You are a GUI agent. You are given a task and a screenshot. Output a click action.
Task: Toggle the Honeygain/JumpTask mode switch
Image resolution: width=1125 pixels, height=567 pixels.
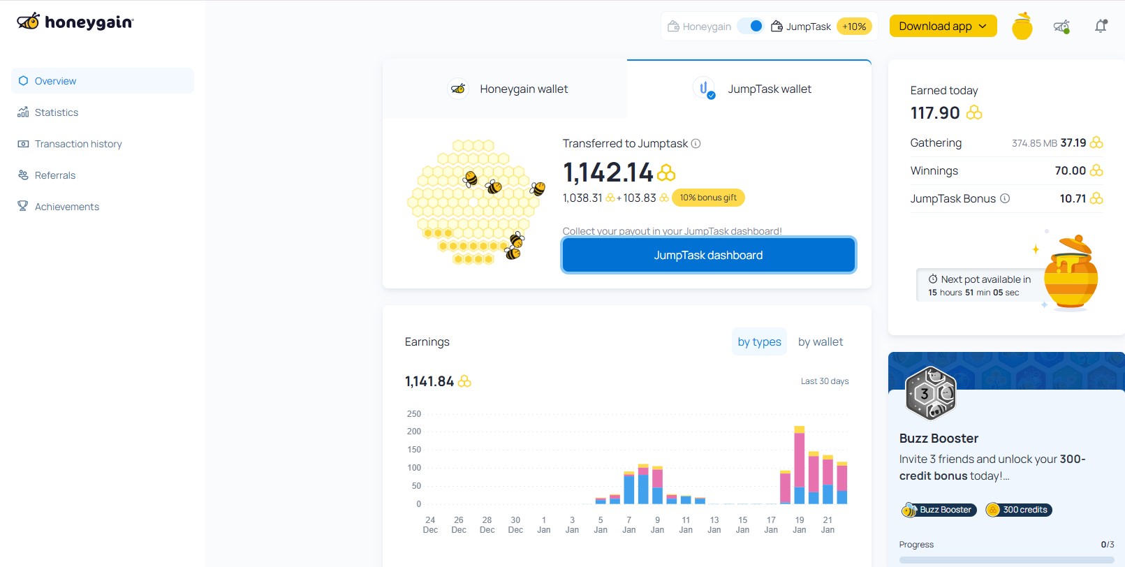tap(751, 27)
